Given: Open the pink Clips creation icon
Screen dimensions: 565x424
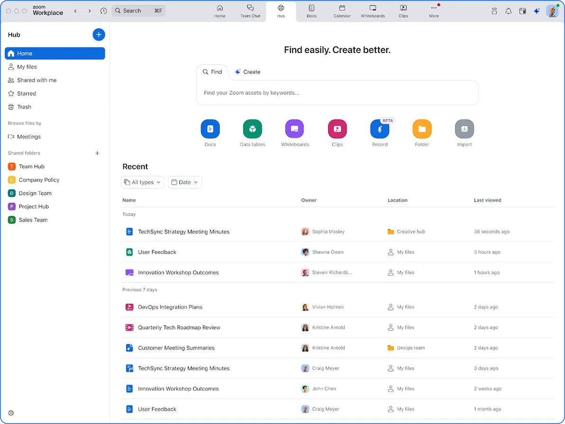Looking at the screenshot, I should pos(337,129).
